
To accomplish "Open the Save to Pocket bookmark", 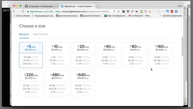I will point(22,16).
